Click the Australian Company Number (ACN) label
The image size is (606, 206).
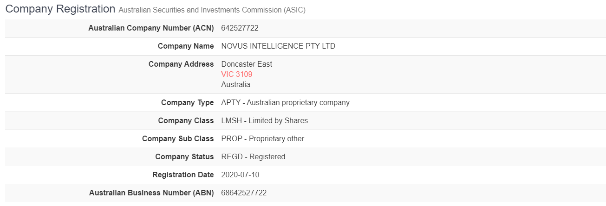tap(151, 28)
